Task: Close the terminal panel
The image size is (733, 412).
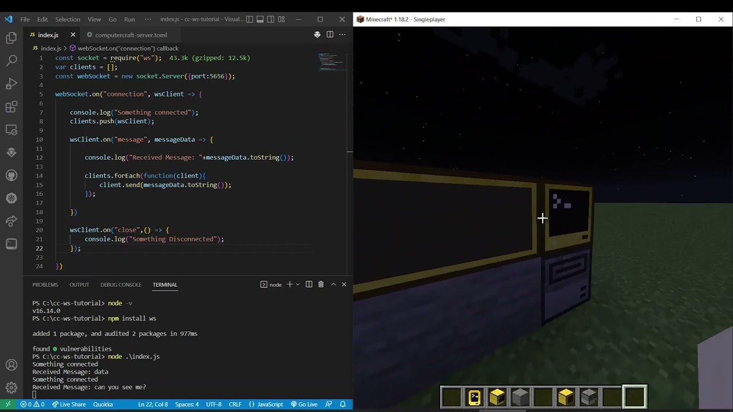Action: point(344,284)
